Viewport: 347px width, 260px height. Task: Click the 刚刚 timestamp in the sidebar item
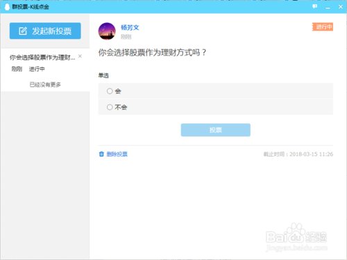coord(17,69)
